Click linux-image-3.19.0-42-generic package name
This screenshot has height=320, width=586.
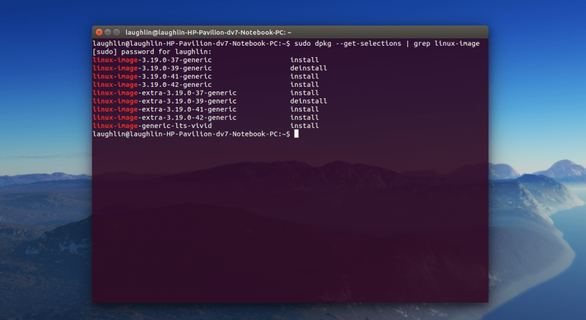coord(152,85)
